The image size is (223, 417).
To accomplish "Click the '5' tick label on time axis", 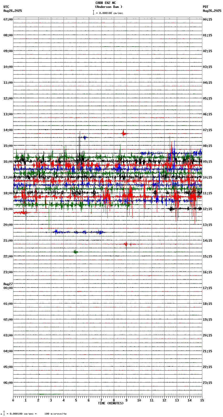I will pyautogui.click(x=76, y=400).
